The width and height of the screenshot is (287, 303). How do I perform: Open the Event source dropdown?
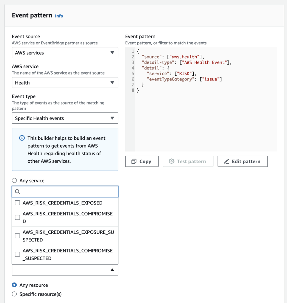click(65, 53)
